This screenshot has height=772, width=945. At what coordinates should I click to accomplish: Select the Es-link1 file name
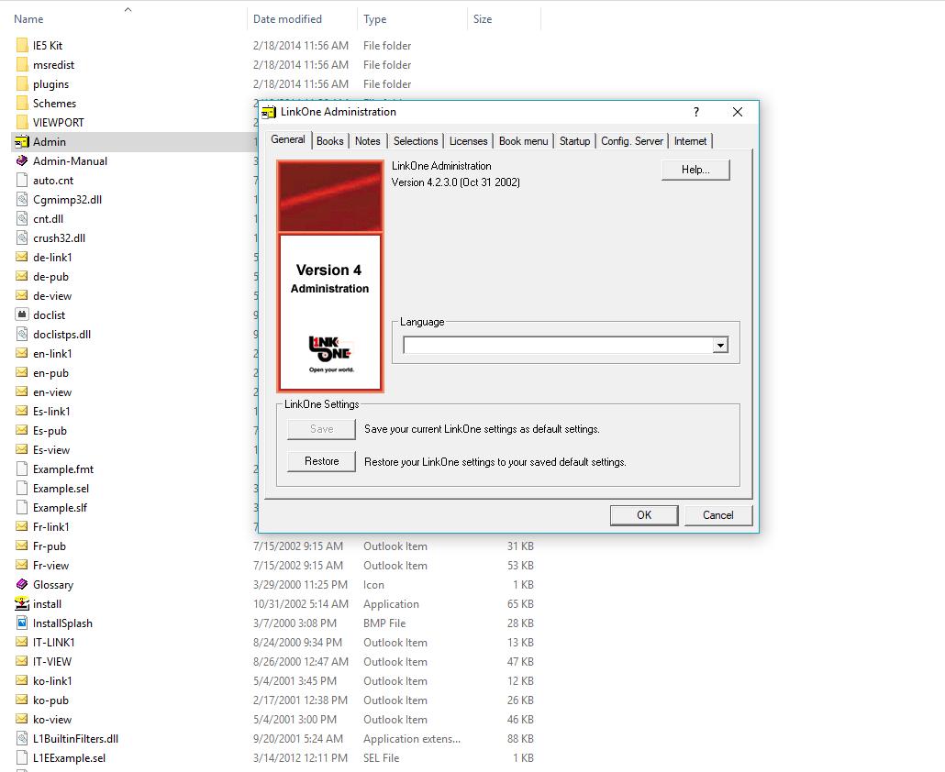51,412
